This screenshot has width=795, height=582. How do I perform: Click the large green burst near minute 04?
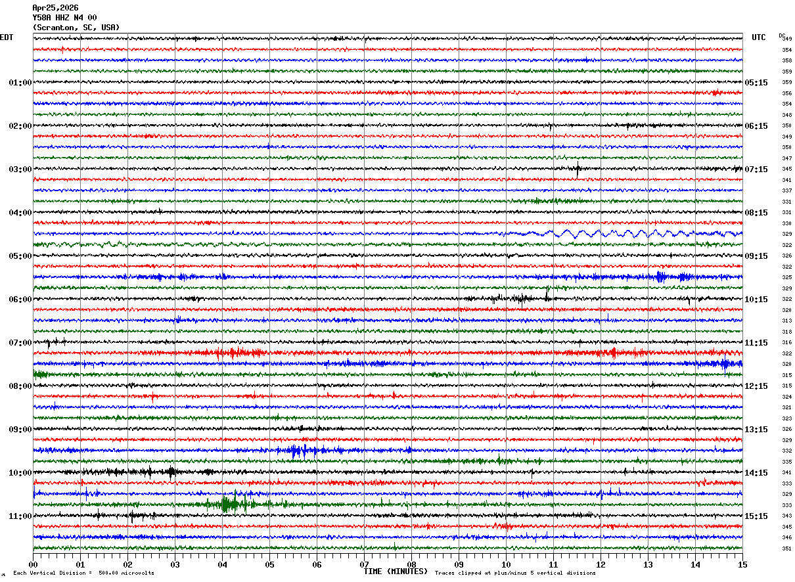[230, 504]
